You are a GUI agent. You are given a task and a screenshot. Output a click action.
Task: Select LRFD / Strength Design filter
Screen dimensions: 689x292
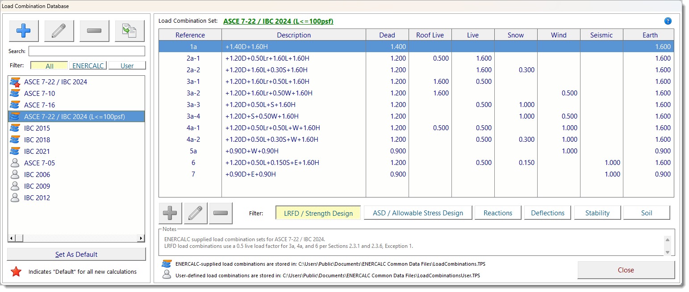[318, 213]
